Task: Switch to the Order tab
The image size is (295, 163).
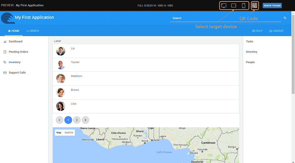Action: click(32, 31)
